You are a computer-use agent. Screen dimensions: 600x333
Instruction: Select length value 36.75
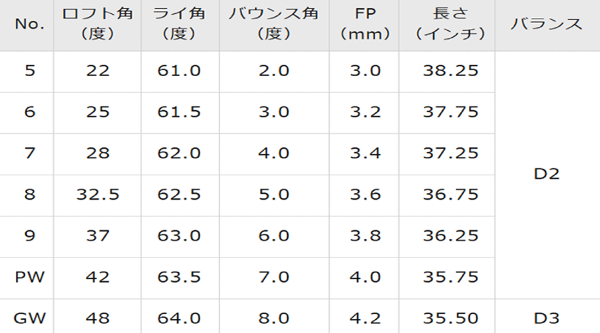coord(450,194)
